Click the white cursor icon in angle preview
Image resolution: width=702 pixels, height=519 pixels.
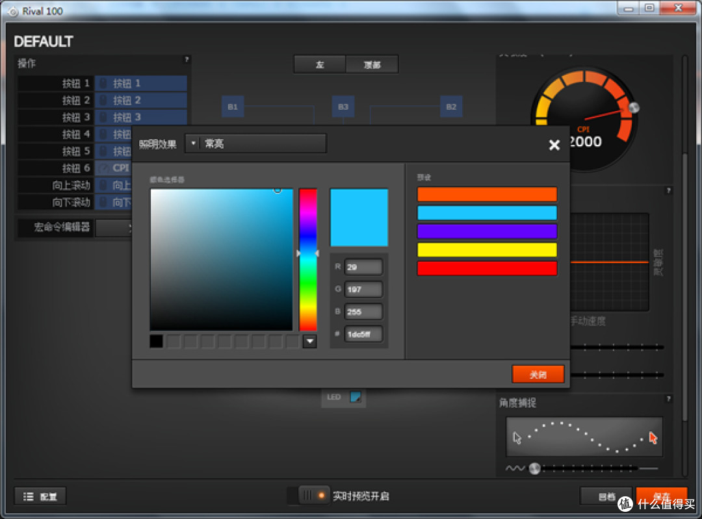[x=517, y=438]
